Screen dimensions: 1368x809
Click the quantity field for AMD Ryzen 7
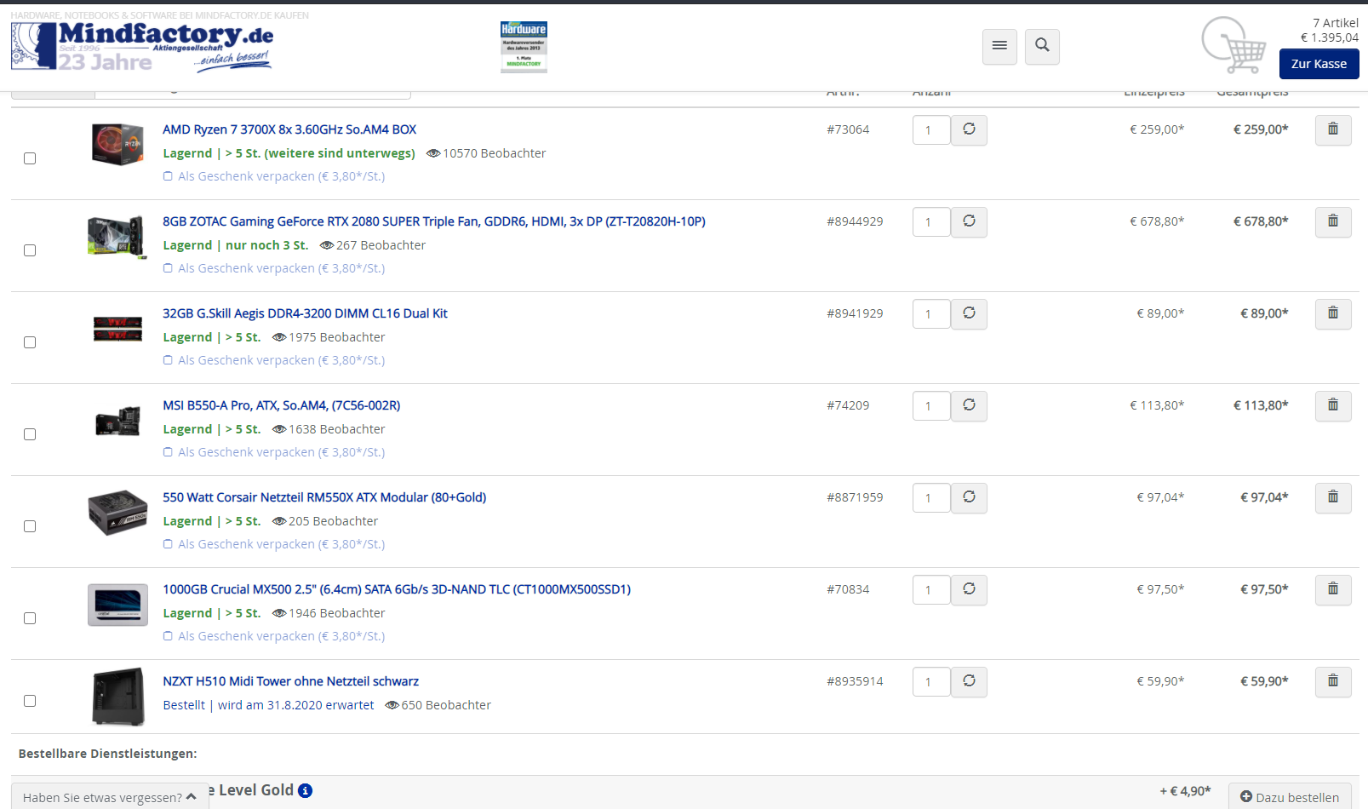(x=931, y=130)
